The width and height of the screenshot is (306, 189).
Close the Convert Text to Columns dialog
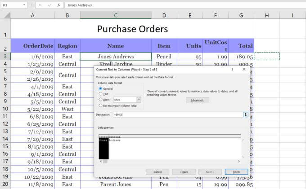coord(244,70)
